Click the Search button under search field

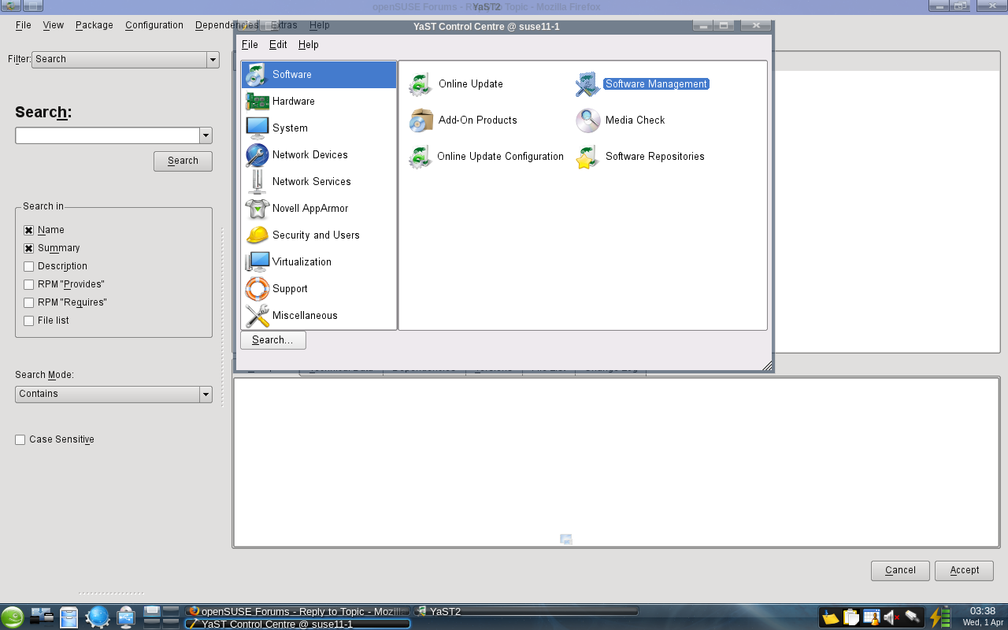(183, 161)
